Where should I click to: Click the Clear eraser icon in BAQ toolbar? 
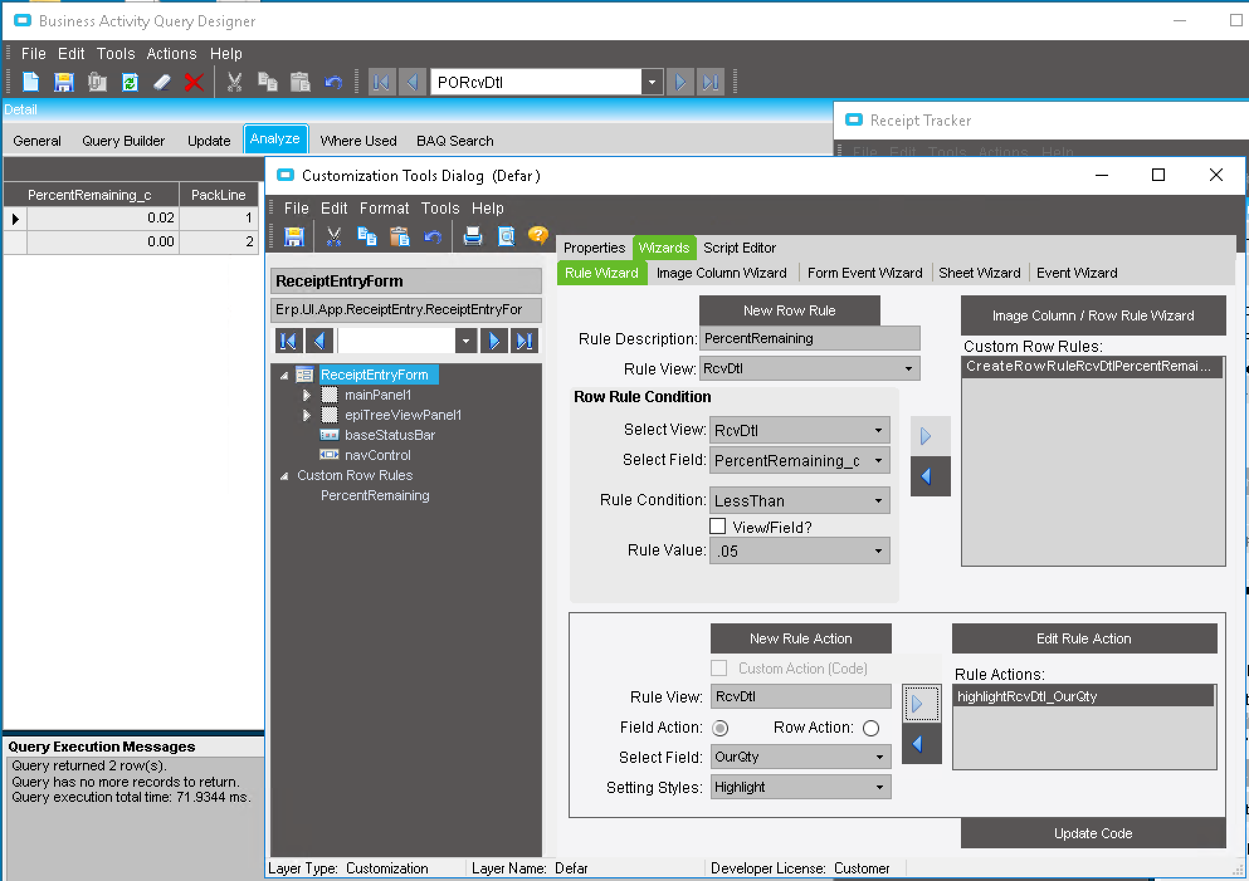pyautogui.click(x=162, y=82)
